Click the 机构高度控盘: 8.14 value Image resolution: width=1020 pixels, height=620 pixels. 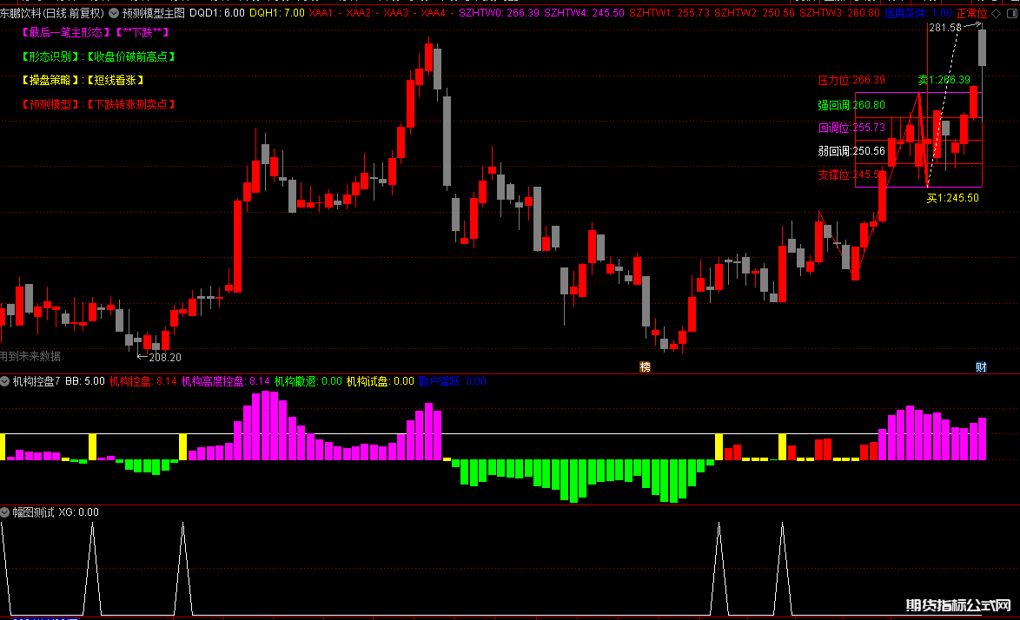click(x=226, y=381)
